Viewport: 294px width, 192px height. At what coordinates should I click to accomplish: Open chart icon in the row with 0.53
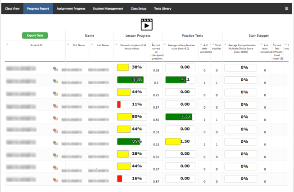(55, 131)
